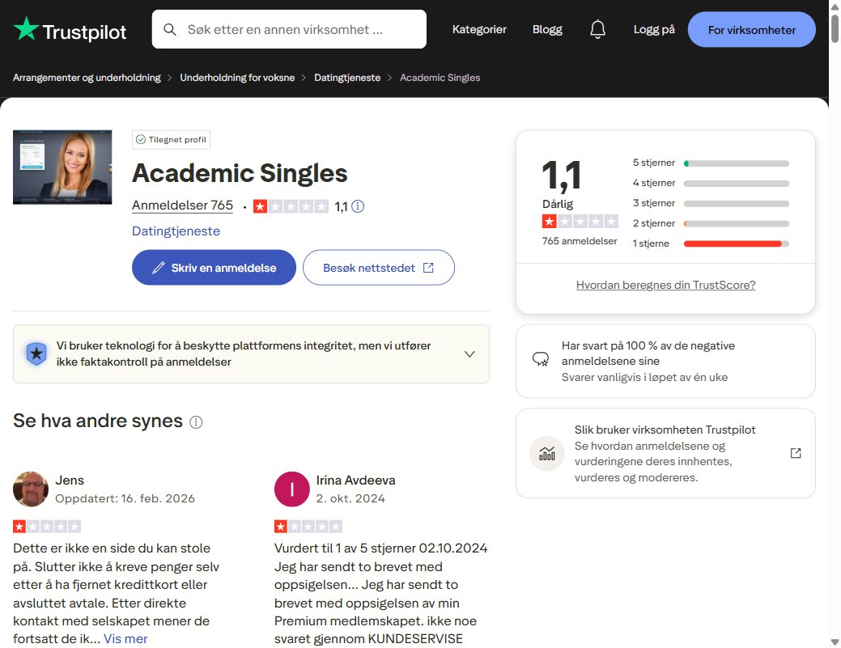Click the search magnifier icon
Screen dimensions: 841x648
pos(170,29)
